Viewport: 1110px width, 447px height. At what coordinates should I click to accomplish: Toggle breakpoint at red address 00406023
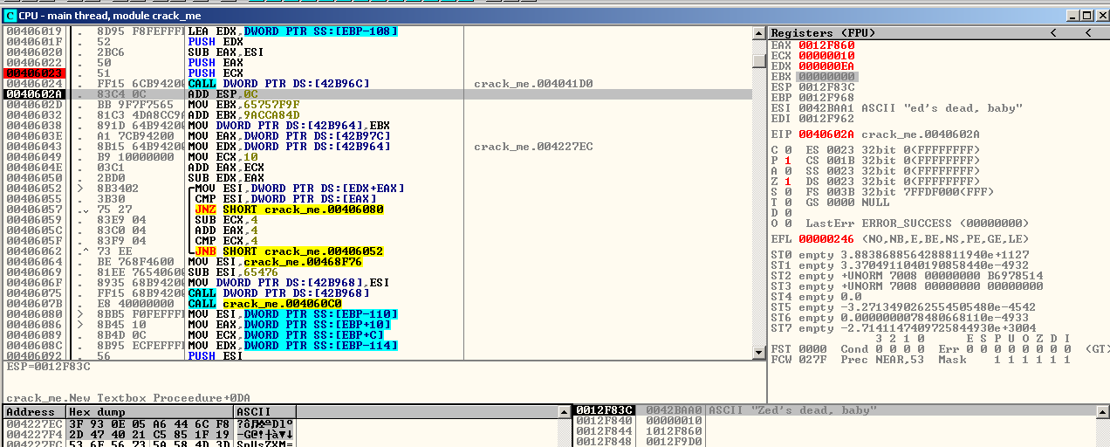[x=33, y=73]
